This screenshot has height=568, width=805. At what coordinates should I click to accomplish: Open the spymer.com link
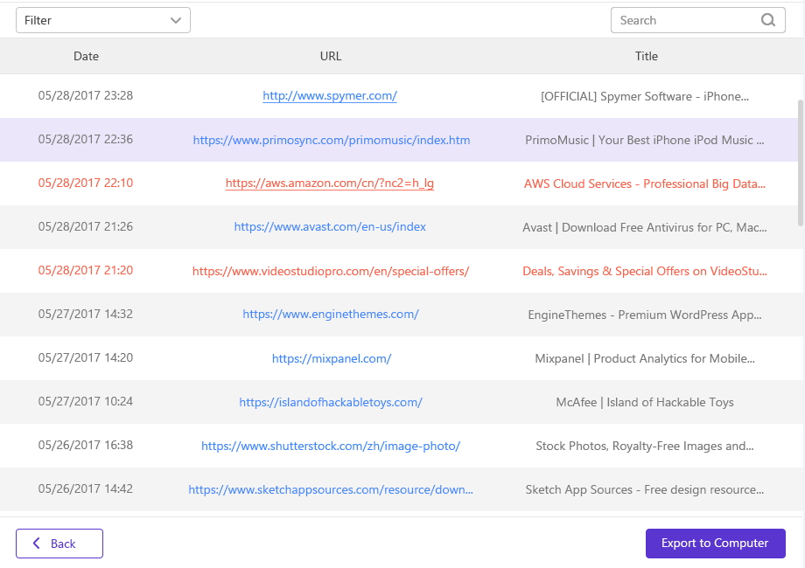(x=330, y=96)
